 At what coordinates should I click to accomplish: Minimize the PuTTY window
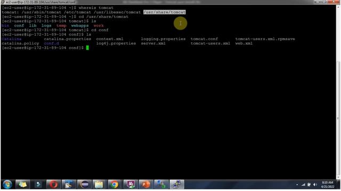click(x=318, y=2)
